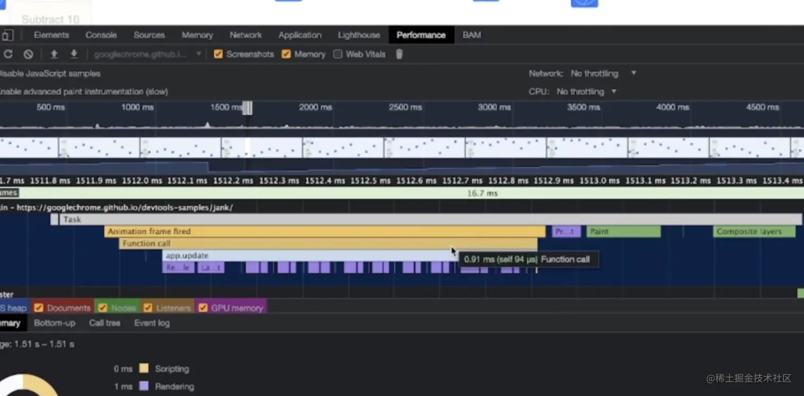Go to the Network panel tab
This screenshot has height=396, width=804.
pos(246,35)
